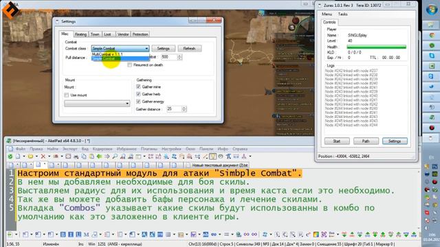Open the Плагины menu in AkelPad

coord(149,149)
